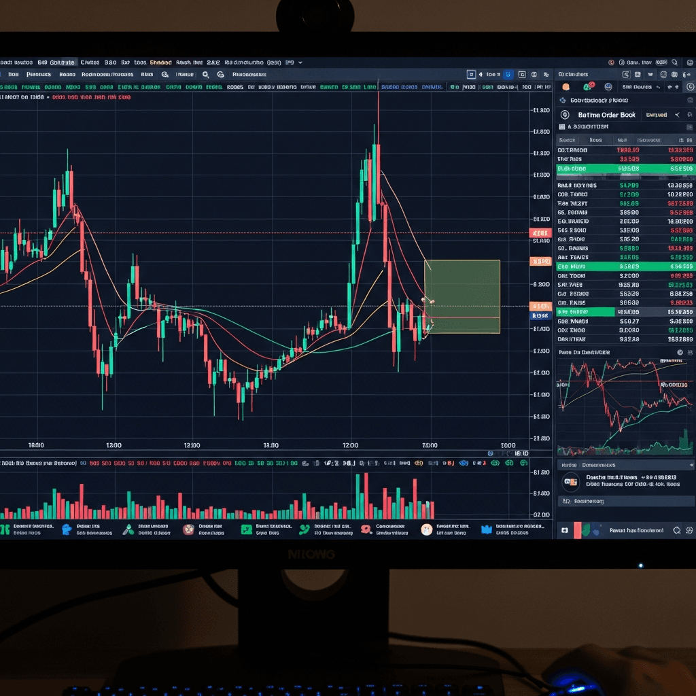Open the orange avatar circle in right panel

tap(566, 87)
